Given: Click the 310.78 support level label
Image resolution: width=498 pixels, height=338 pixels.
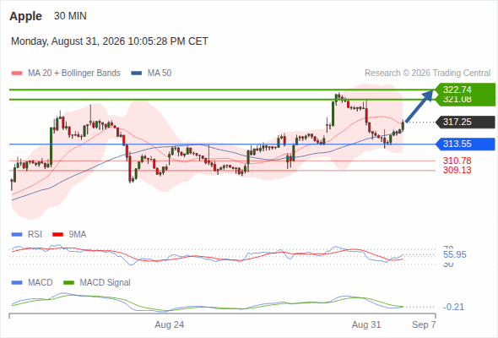Looking at the screenshot, I should tap(457, 161).
